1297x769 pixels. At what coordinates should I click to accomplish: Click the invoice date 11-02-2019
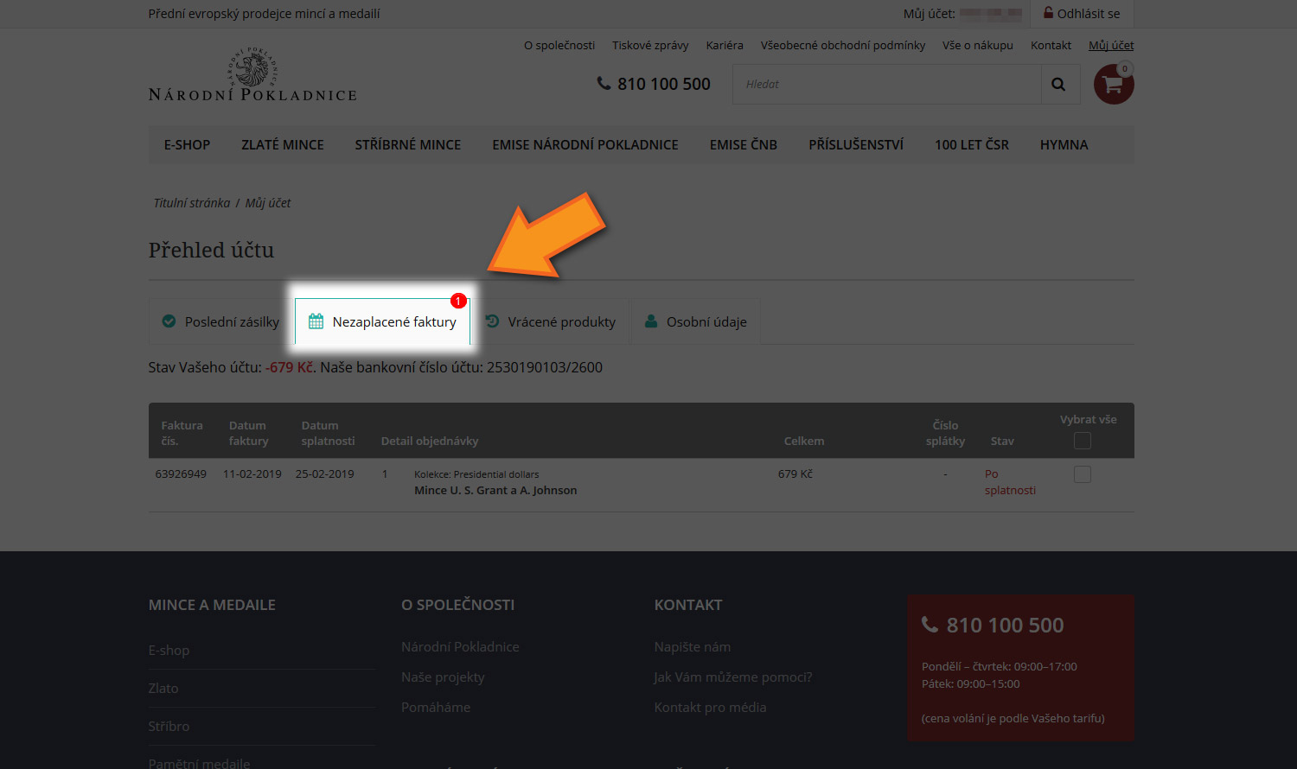coord(252,474)
